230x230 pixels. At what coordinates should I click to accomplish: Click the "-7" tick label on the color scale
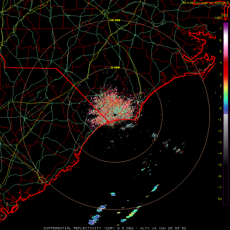(x=220, y=188)
